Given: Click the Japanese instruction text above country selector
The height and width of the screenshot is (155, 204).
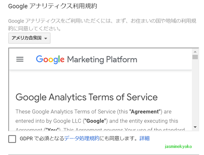Looking at the screenshot, I should pos(102,25).
